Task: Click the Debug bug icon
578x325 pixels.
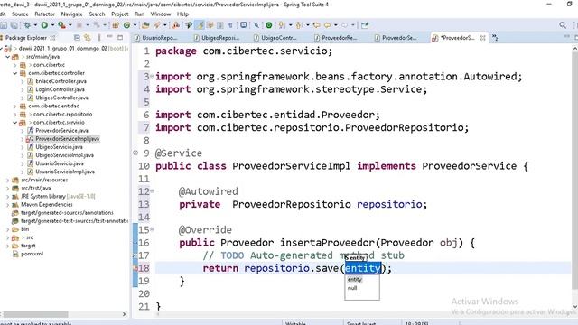Action: pyautogui.click(x=27, y=25)
